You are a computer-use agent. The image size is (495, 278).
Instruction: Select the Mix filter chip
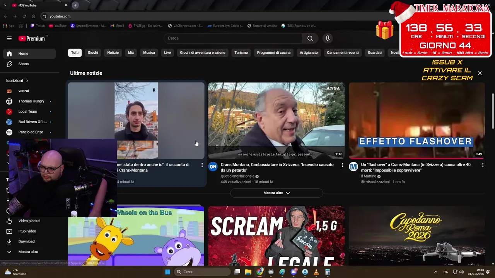coord(131,53)
